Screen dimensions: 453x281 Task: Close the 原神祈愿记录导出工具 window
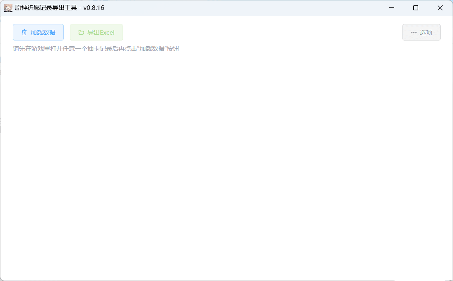click(440, 8)
